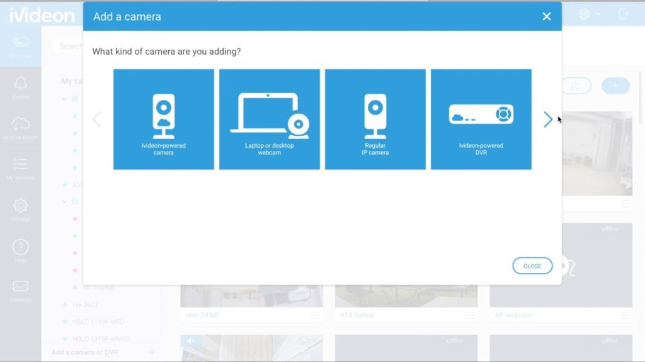Click the camera search field
The height and width of the screenshot is (362, 645).
point(68,47)
